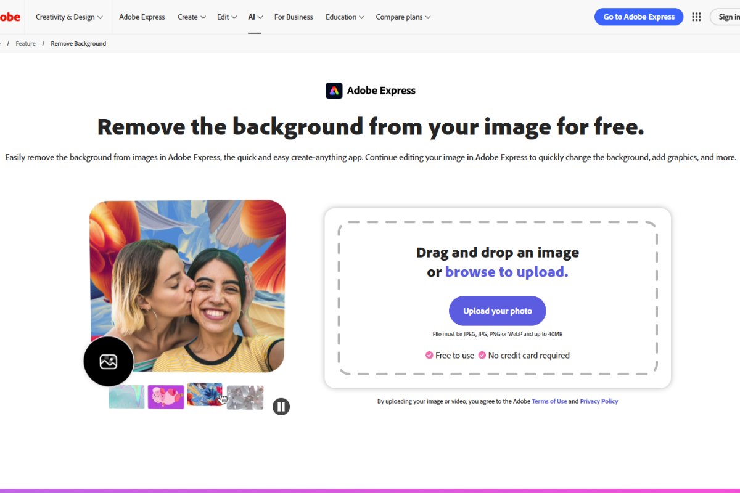The height and width of the screenshot is (493, 740).
Task: Select the pink floral background thumbnail
Action: 166,397
